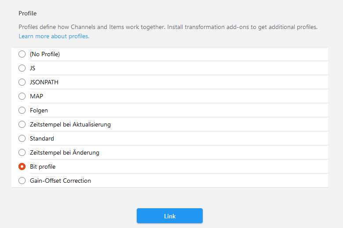Click the '(No Profile)' label text
Image resolution: width=343 pixels, height=228 pixels.
[44, 54]
